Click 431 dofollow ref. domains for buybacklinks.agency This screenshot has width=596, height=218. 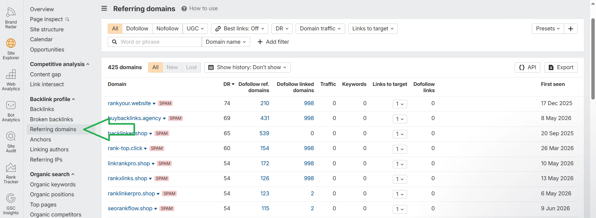[x=265, y=118]
